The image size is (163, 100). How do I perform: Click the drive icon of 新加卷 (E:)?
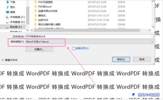coord(7,27)
